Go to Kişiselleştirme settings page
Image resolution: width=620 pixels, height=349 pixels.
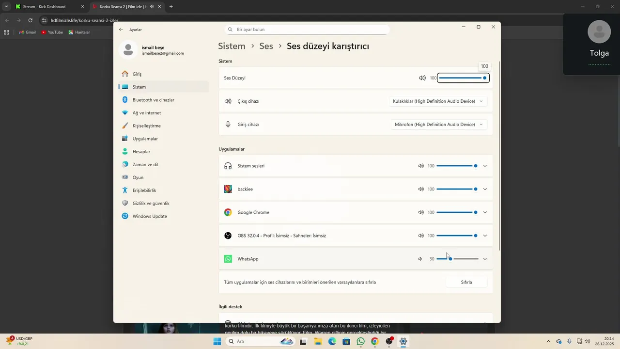point(146,126)
